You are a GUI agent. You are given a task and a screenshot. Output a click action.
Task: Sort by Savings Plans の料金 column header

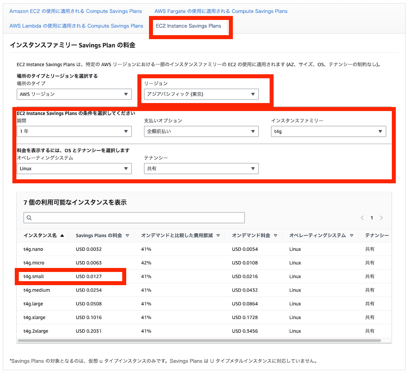(x=99, y=236)
